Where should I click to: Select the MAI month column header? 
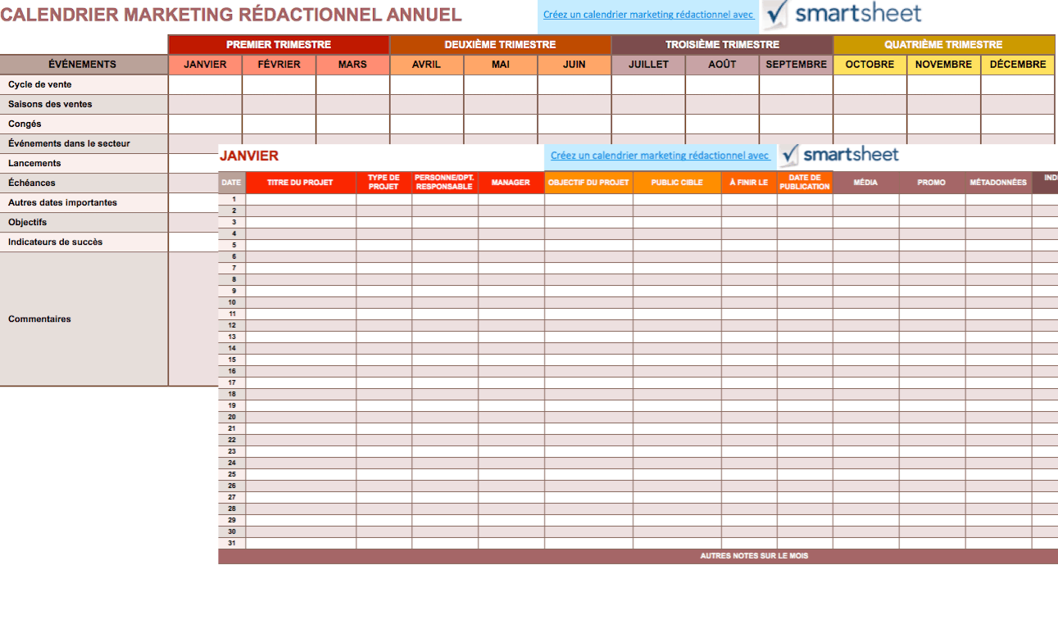pyautogui.click(x=501, y=65)
